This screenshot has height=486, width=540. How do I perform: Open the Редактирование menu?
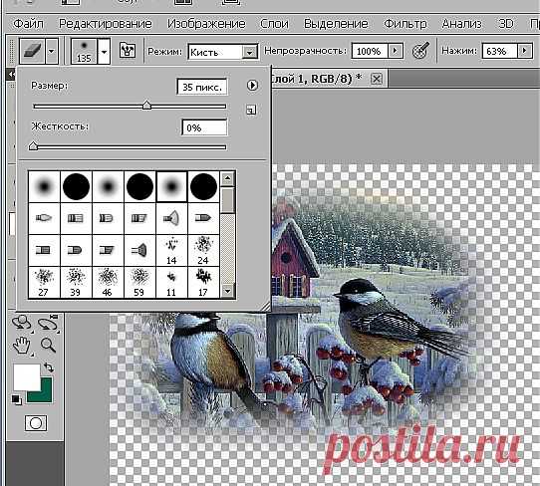pyautogui.click(x=106, y=24)
